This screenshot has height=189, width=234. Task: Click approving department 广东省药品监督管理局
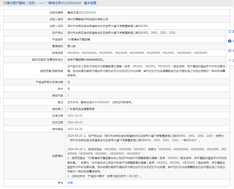pyautogui.click(x=81, y=109)
